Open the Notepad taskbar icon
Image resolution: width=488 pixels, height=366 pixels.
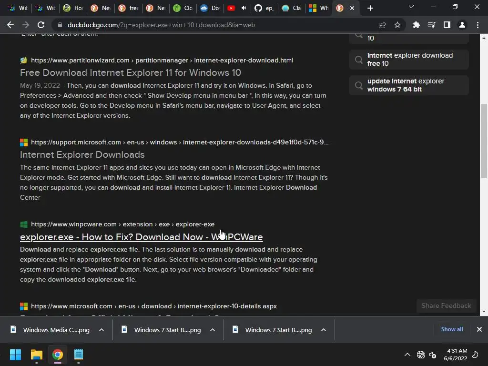point(79,355)
